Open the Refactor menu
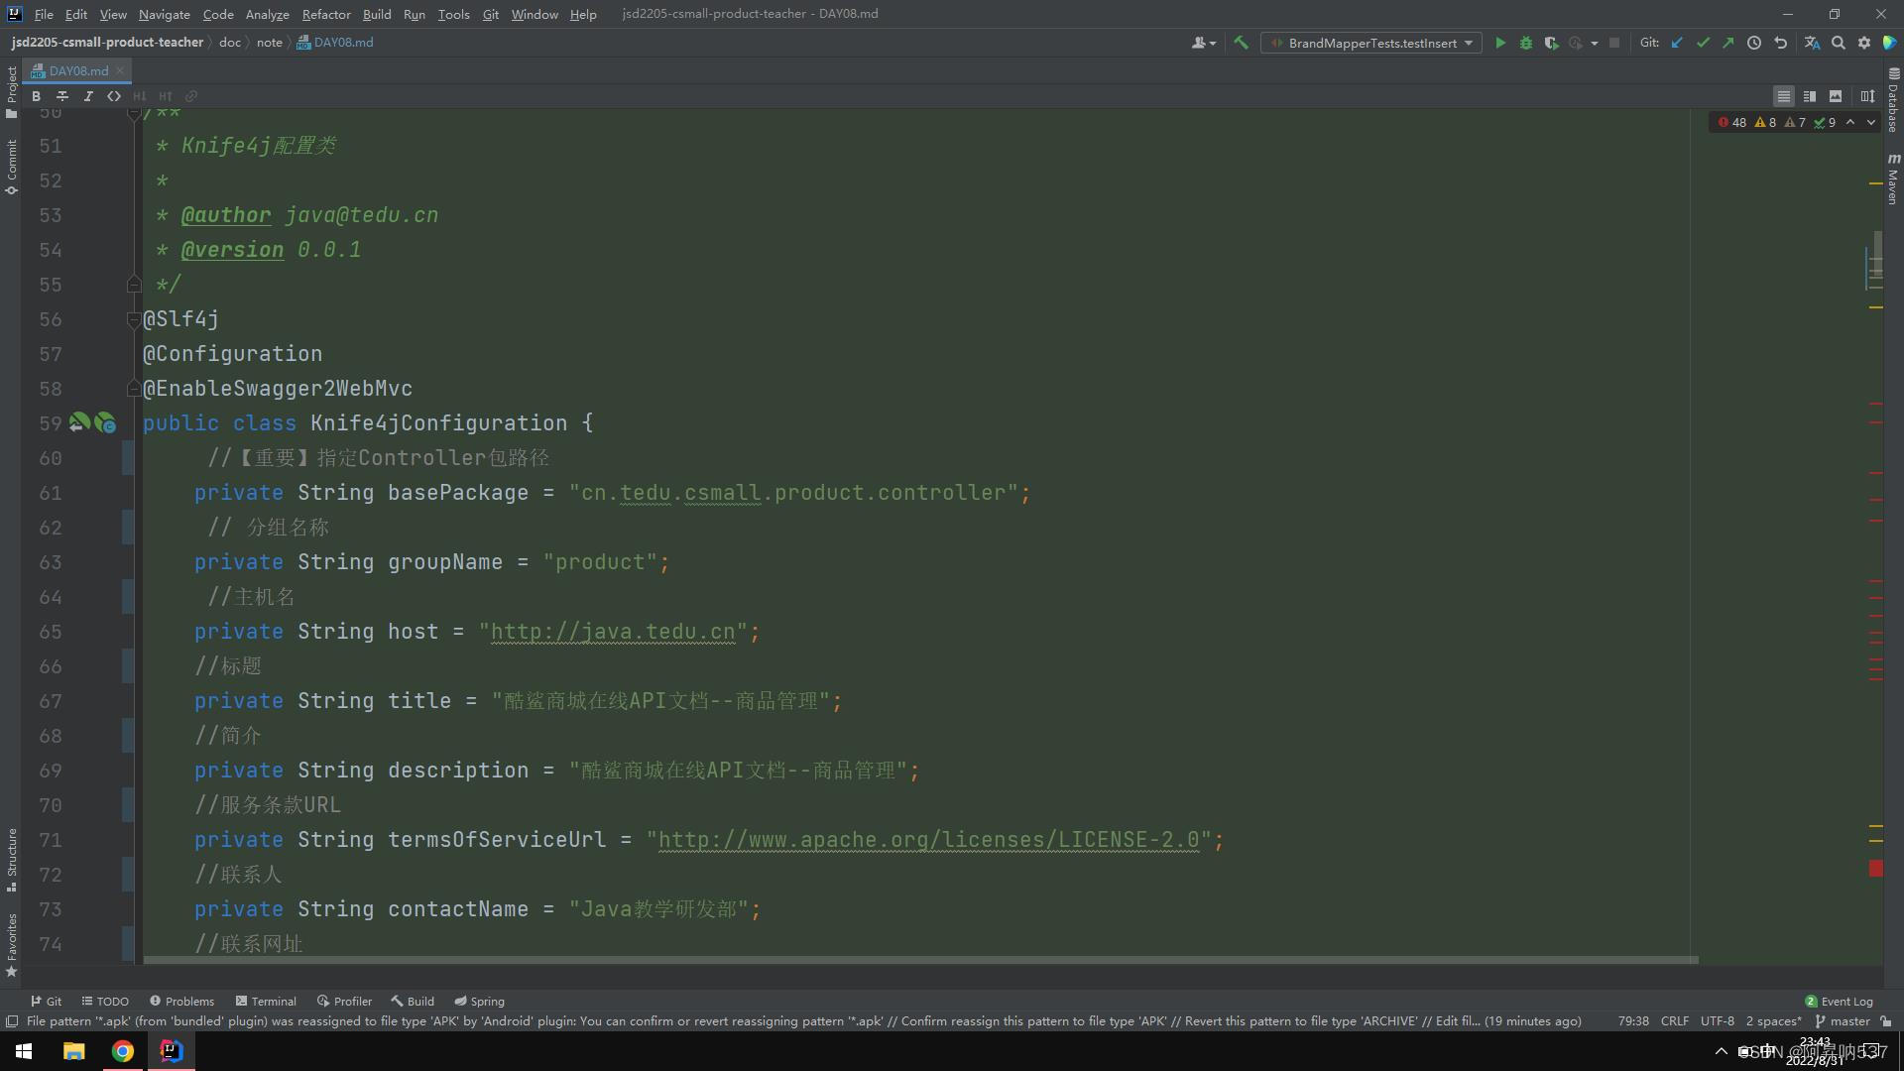 tap(326, 14)
